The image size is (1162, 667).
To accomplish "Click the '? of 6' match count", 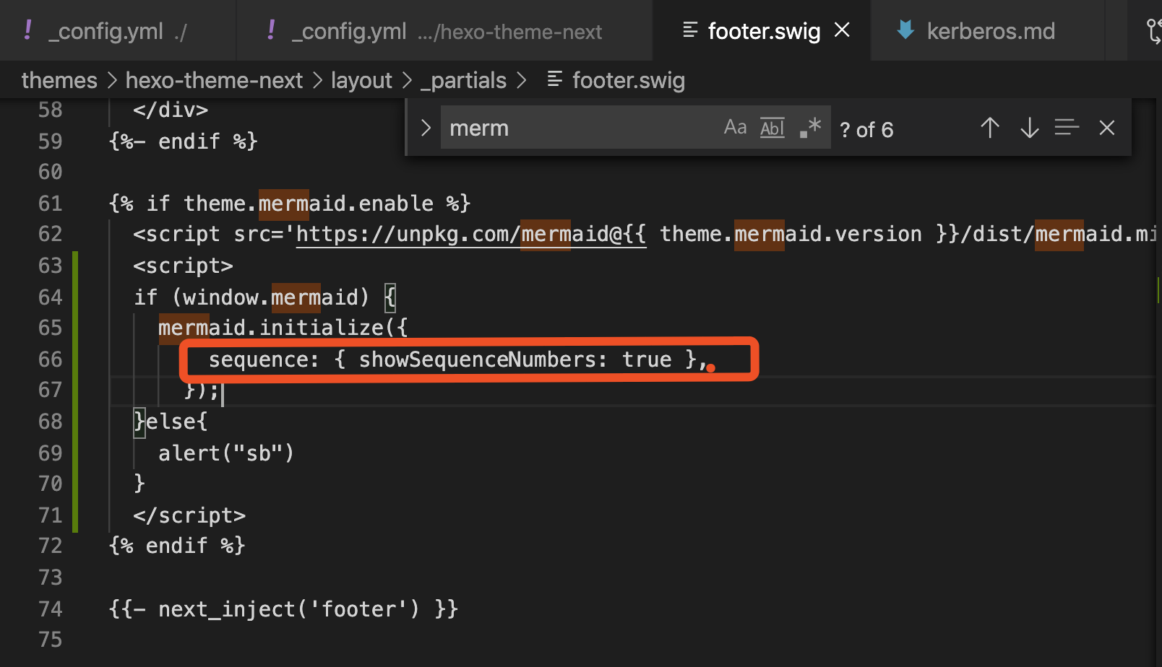I will [x=866, y=130].
